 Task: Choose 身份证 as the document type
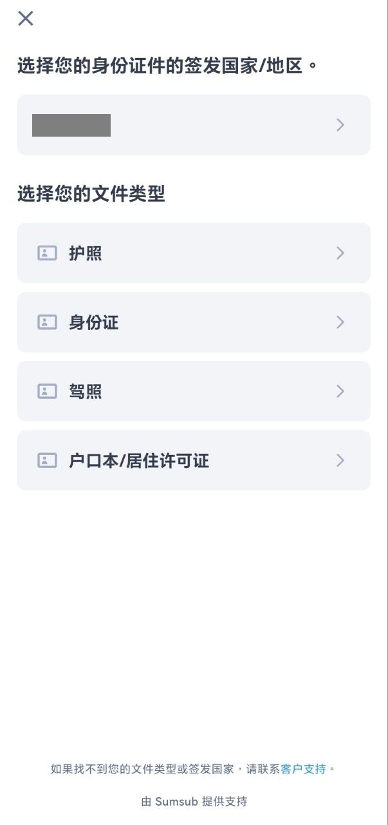click(x=194, y=322)
